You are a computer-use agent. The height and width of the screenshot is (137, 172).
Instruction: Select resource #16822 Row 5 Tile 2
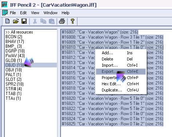tap(112, 109)
